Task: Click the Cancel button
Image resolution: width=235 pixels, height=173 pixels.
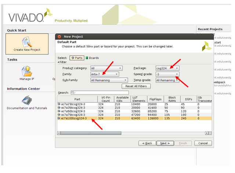Action: [203, 143]
